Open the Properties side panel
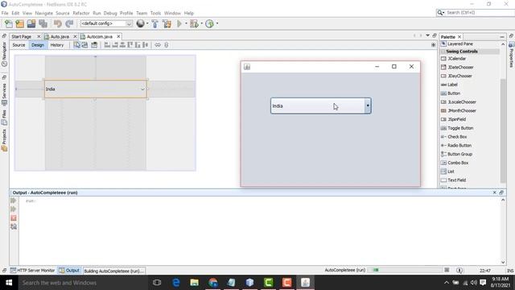The width and height of the screenshot is (515, 290). pyautogui.click(x=512, y=56)
